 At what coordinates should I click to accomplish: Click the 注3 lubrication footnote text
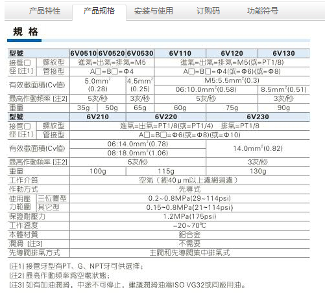(x=128, y=285)
